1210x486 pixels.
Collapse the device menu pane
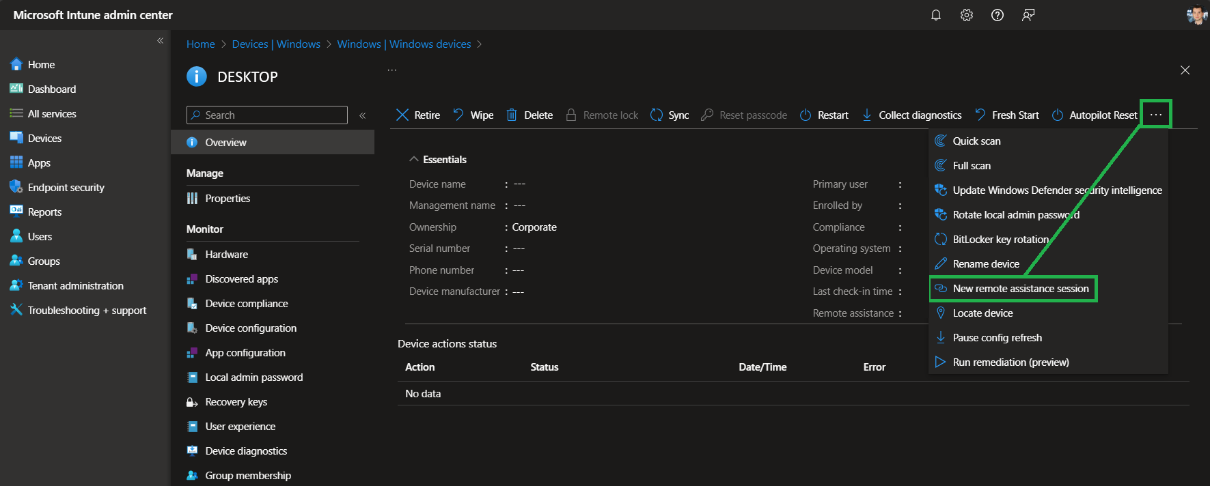pos(363,115)
